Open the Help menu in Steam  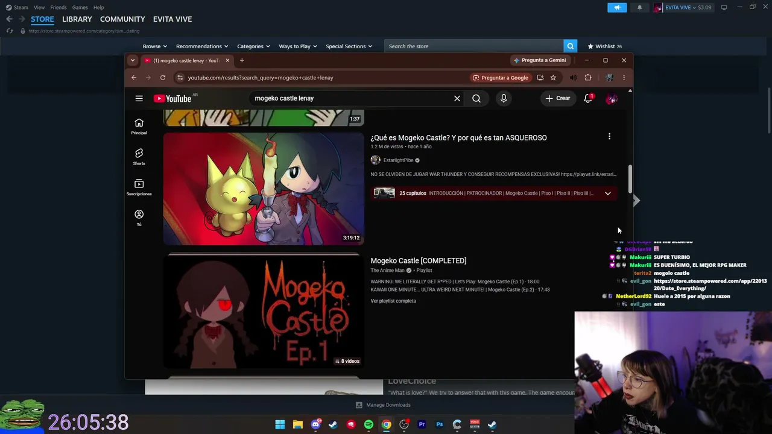point(98,7)
